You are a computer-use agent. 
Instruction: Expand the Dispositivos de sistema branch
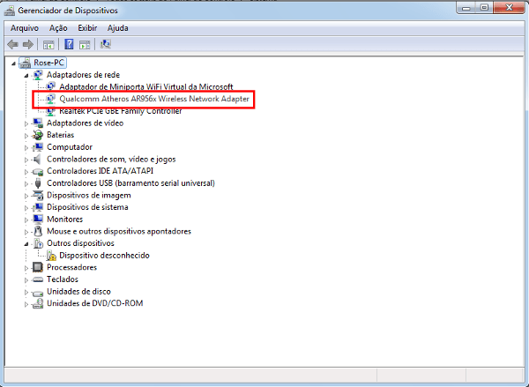[26, 208]
